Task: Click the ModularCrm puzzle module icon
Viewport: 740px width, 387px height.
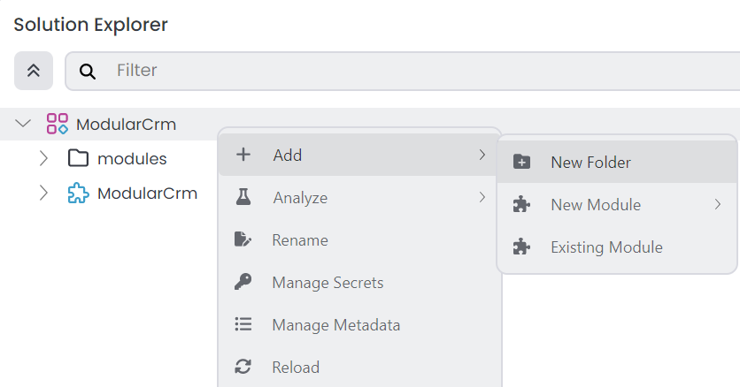Action: pos(79,193)
